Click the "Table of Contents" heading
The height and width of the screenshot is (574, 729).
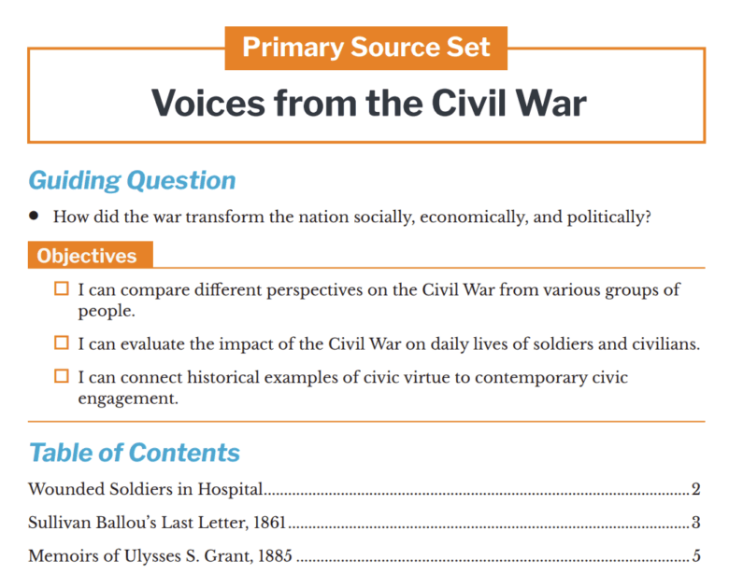[134, 453]
